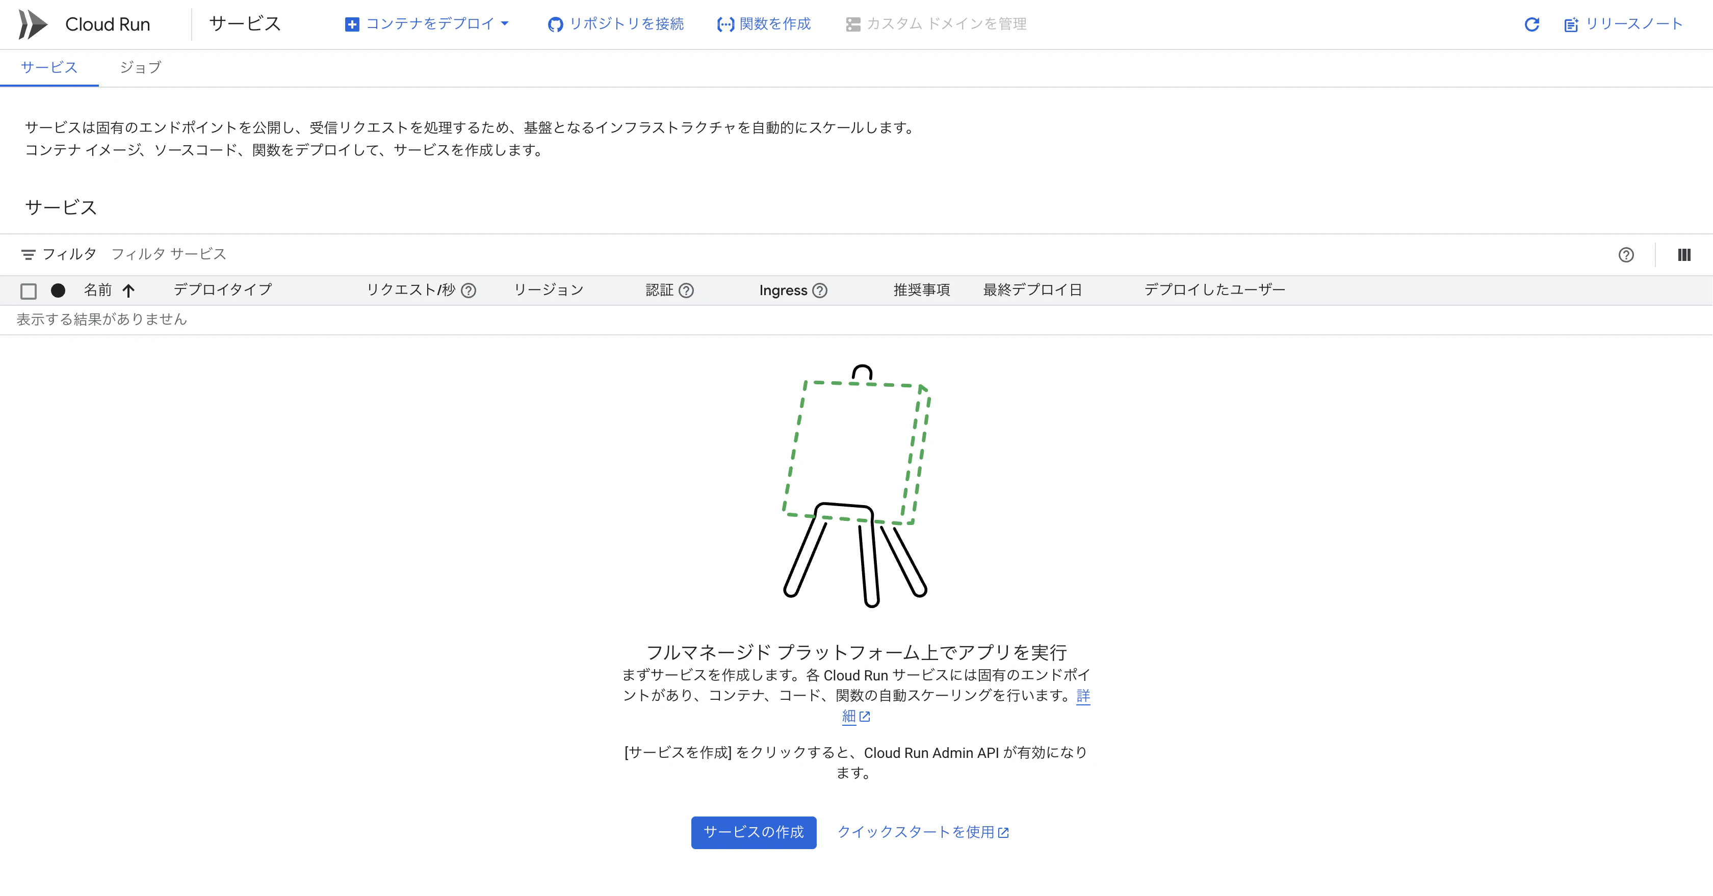1713x896 pixels.
Task: Click the filter lines icon
Action: click(x=28, y=254)
